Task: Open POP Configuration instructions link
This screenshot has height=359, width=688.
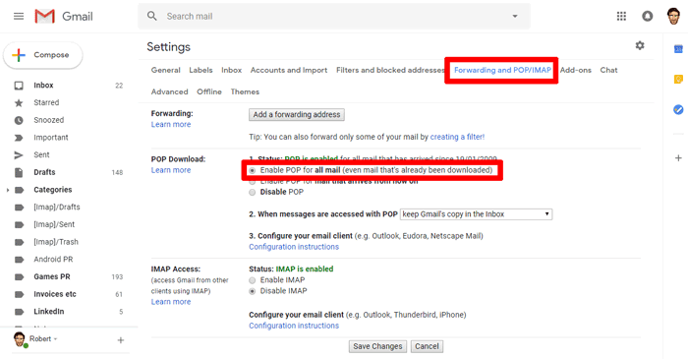Action: point(294,247)
